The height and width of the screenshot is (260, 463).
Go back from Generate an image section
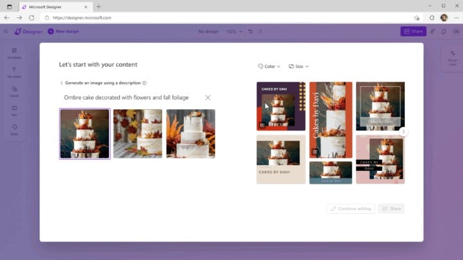tap(62, 83)
